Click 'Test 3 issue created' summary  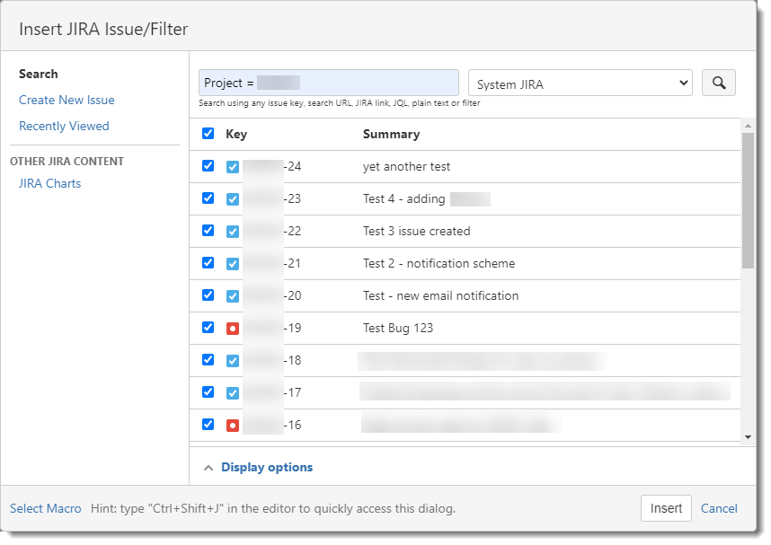coord(416,231)
